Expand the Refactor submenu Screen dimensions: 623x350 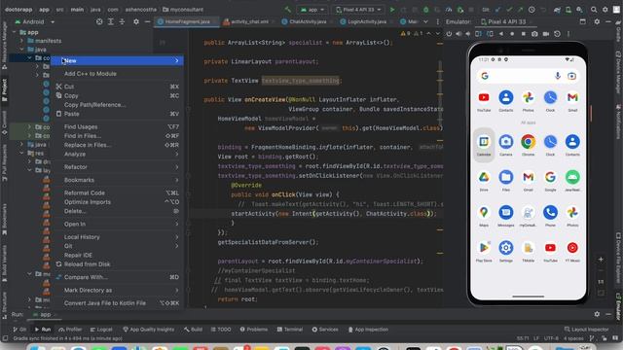tap(117, 167)
